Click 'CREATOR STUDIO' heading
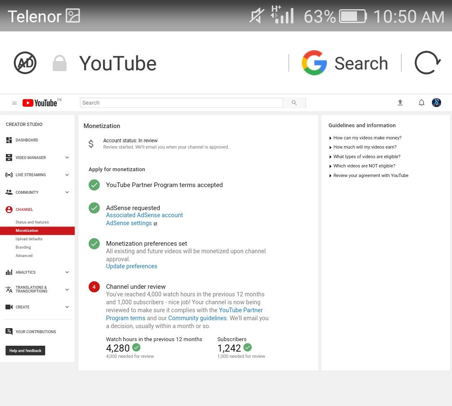The height and width of the screenshot is (406, 452). click(x=24, y=124)
